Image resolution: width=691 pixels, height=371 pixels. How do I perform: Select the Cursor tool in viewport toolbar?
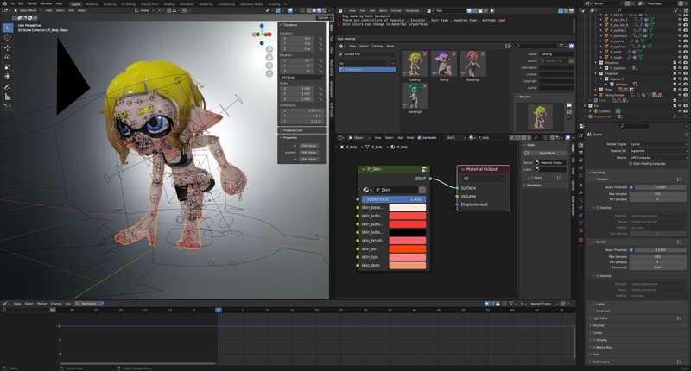(8, 39)
